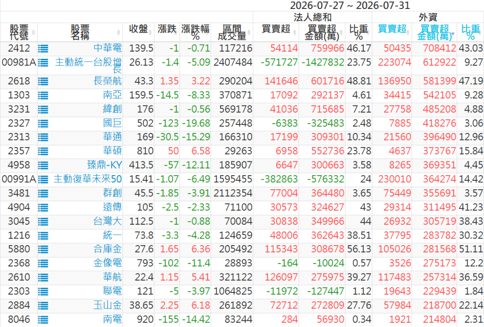The image size is (484, 327).
Task: Open list icon for 00991A row
Action: (x=43, y=179)
